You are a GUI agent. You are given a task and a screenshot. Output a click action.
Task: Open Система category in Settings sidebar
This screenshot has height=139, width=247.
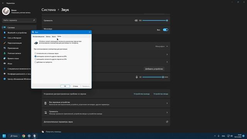(x=19, y=27)
